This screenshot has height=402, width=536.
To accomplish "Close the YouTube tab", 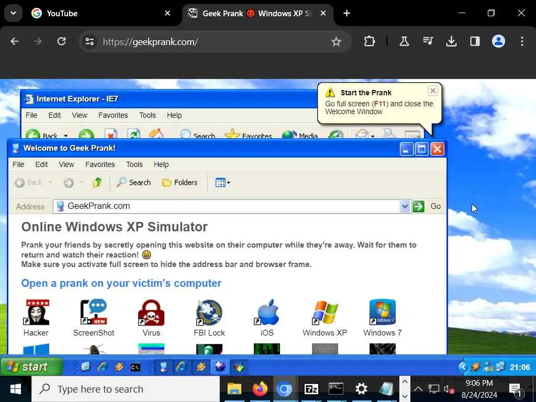I will pos(167,13).
